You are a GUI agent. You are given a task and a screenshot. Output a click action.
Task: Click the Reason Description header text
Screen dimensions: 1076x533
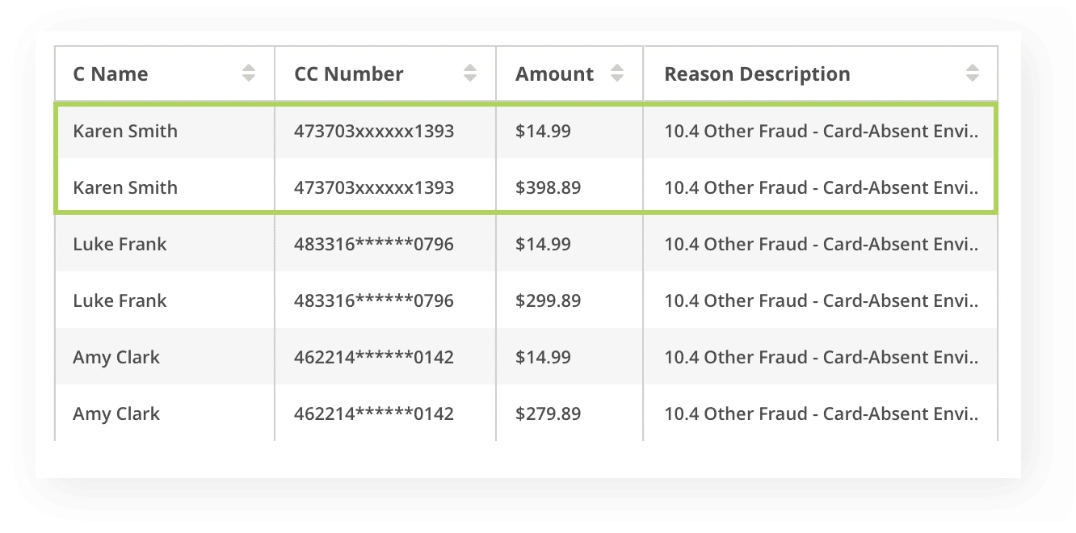[x=757, y=74]
